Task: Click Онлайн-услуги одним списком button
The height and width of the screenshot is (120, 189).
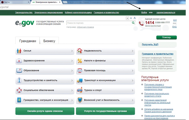Action: 45,111
